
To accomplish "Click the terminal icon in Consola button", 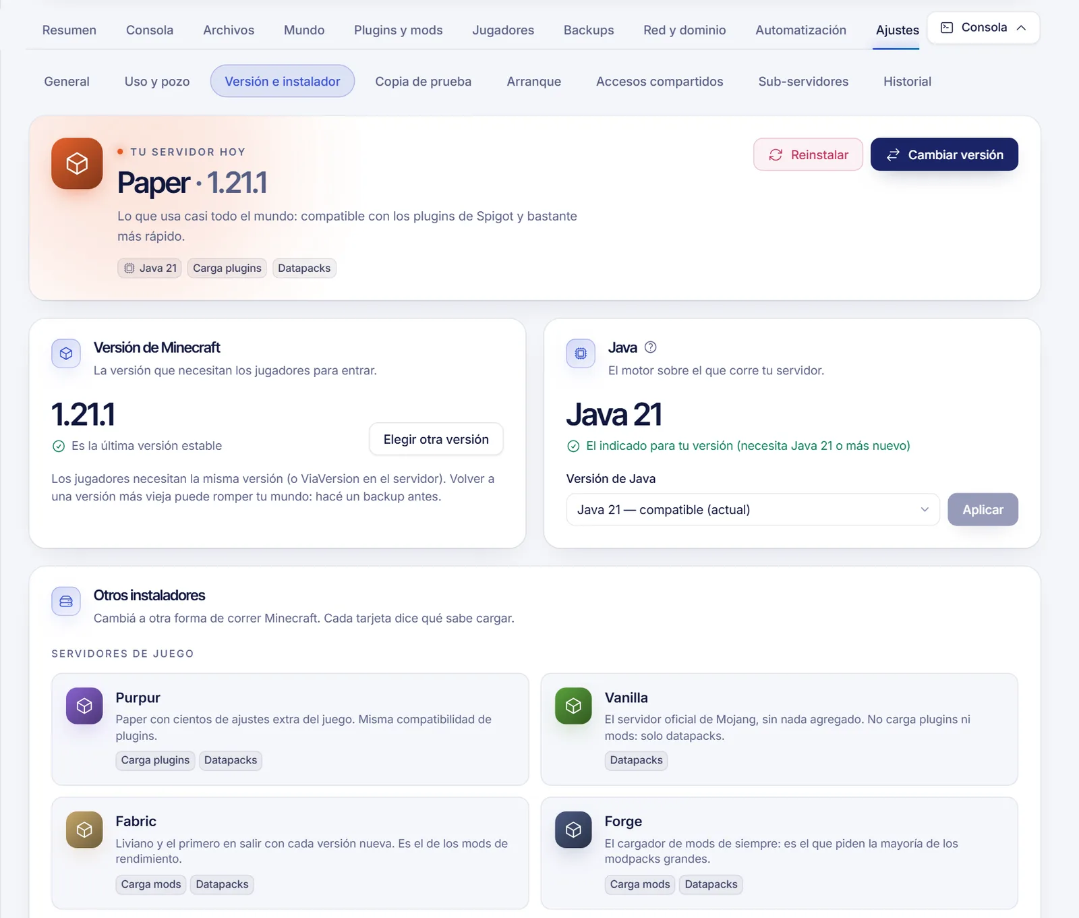I will coord(947,28).
